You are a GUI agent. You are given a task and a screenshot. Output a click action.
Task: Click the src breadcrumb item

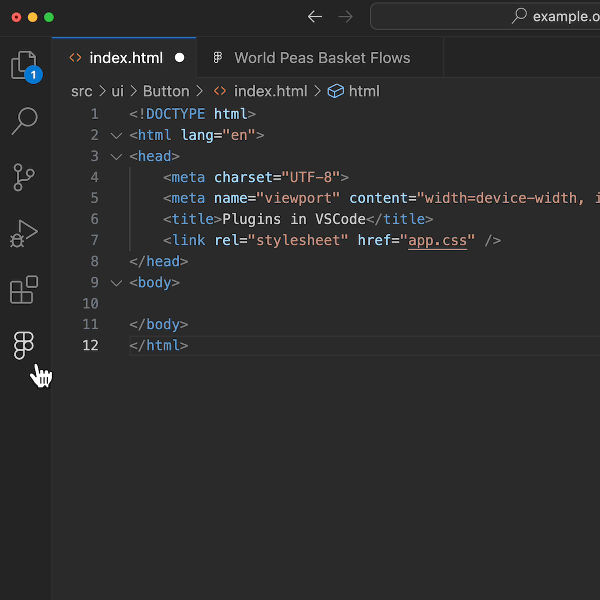click(x=81, y=91)
